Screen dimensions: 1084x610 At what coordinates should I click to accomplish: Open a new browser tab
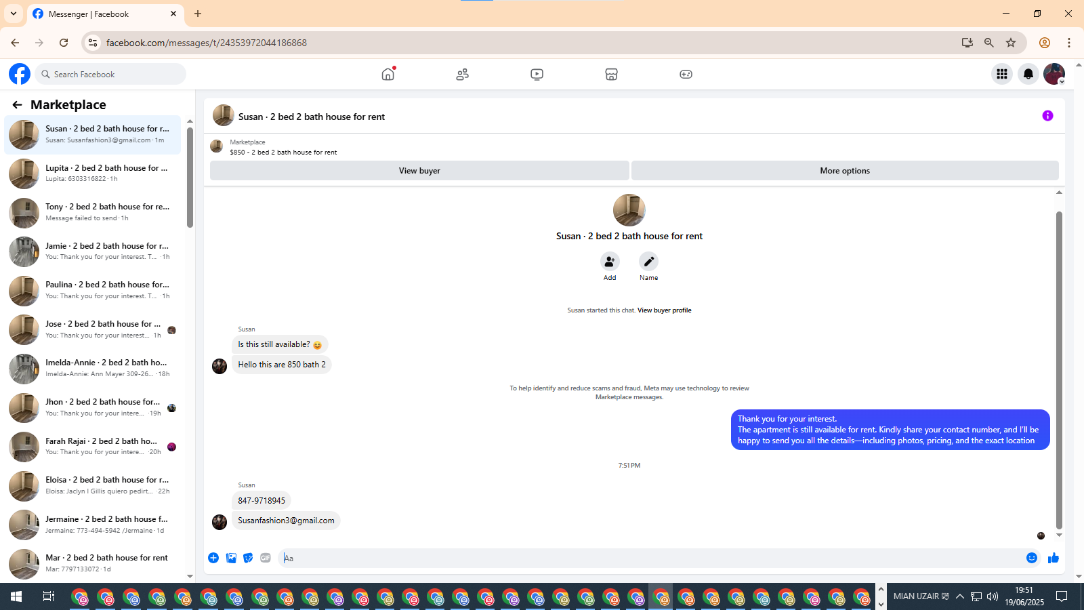pos(198,14)
